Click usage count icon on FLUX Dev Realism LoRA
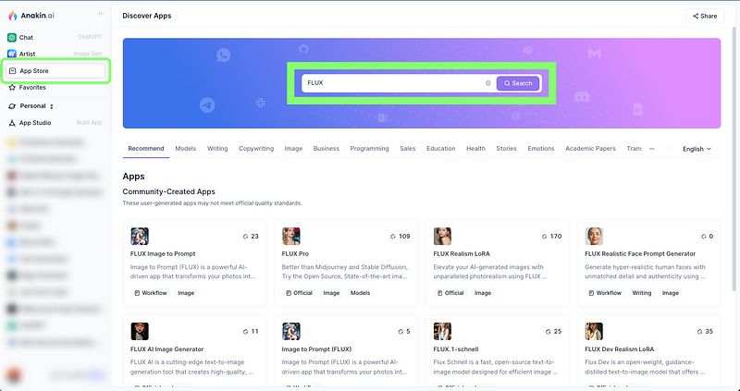 (x=699, y=332)
